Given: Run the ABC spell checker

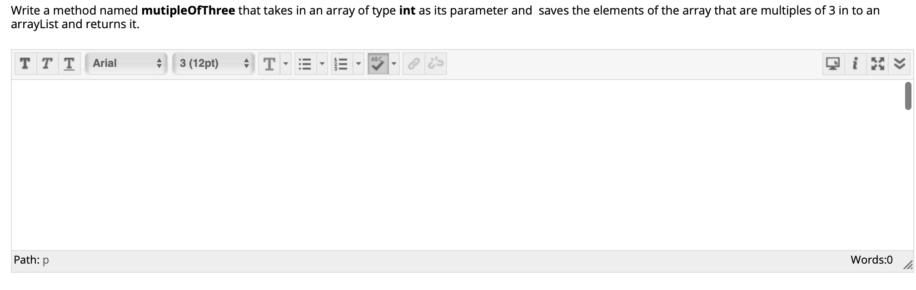Looking at the screenshot, I should pyautogui.click(x=378, y=63).
